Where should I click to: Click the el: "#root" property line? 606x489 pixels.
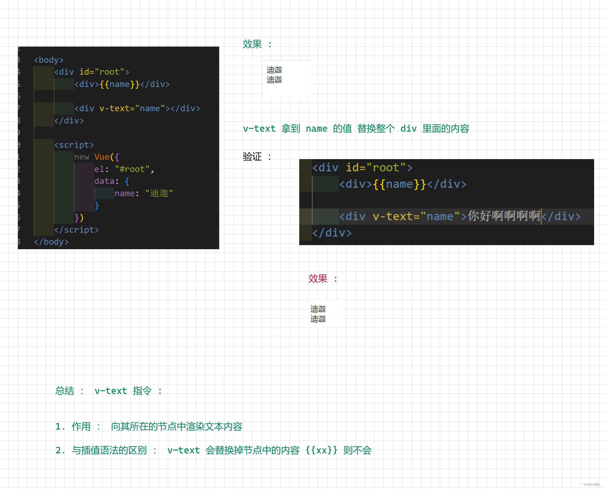pyautogui.click(x=124, y=169)
